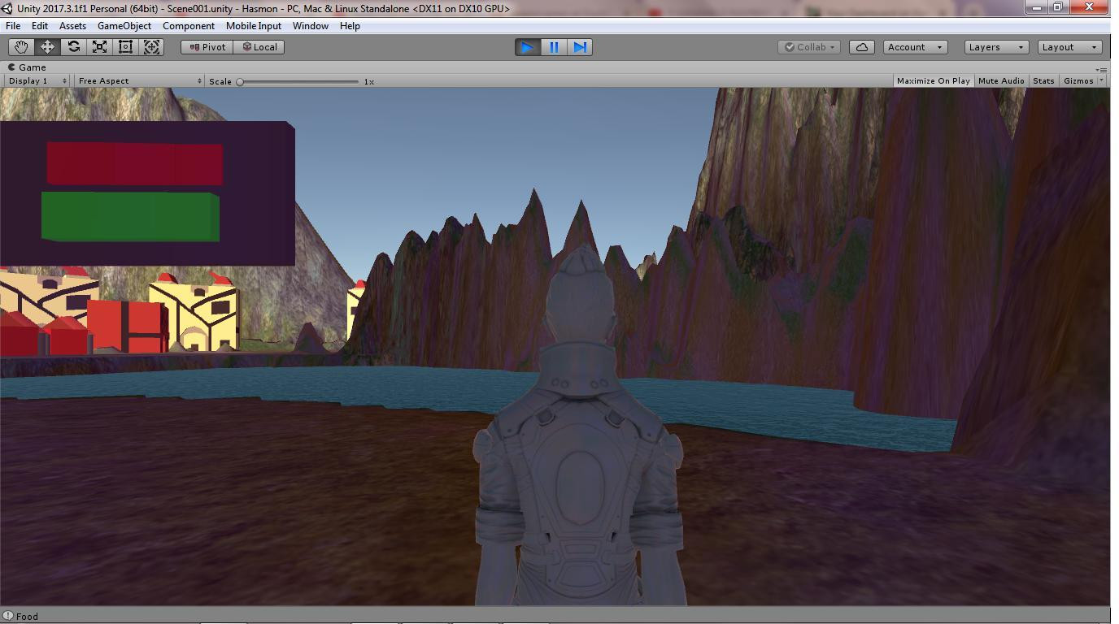This screenshot has width=1119, height=624.
Task: Open the Free Aspect dropdown
Action: click(x=140, y=81)
